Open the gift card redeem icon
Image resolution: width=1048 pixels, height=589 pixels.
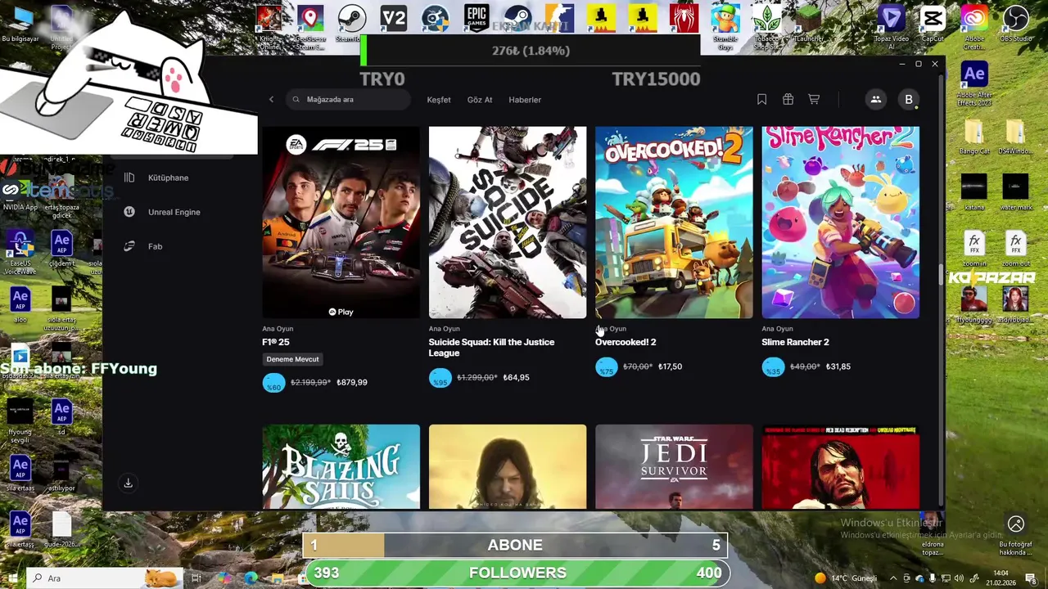[x=788, y=99]
